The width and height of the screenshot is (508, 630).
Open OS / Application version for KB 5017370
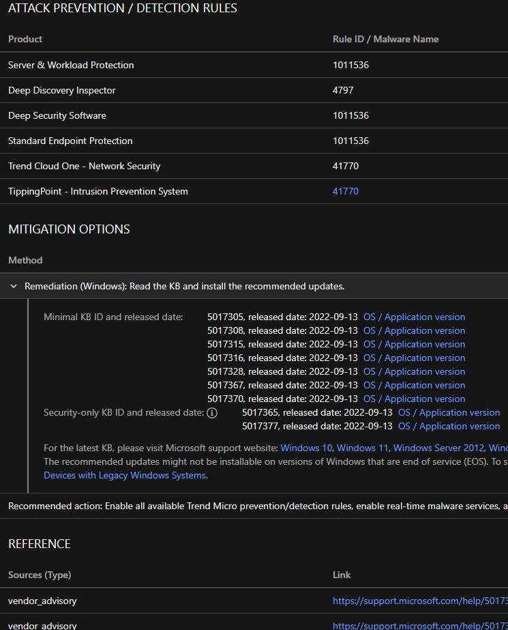(414, 399)
